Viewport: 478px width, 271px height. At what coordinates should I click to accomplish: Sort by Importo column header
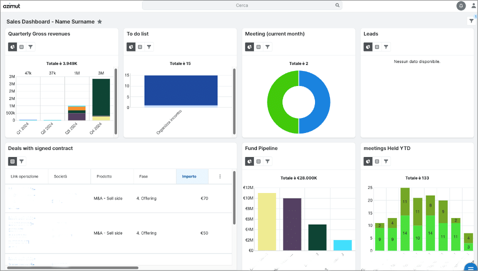point(192,176)
